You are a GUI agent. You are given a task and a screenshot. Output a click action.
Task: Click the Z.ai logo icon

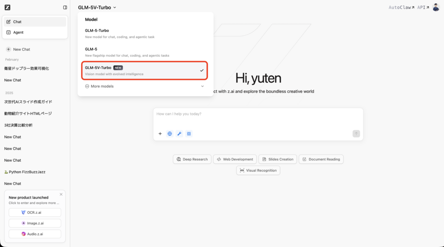coord(7,7)
